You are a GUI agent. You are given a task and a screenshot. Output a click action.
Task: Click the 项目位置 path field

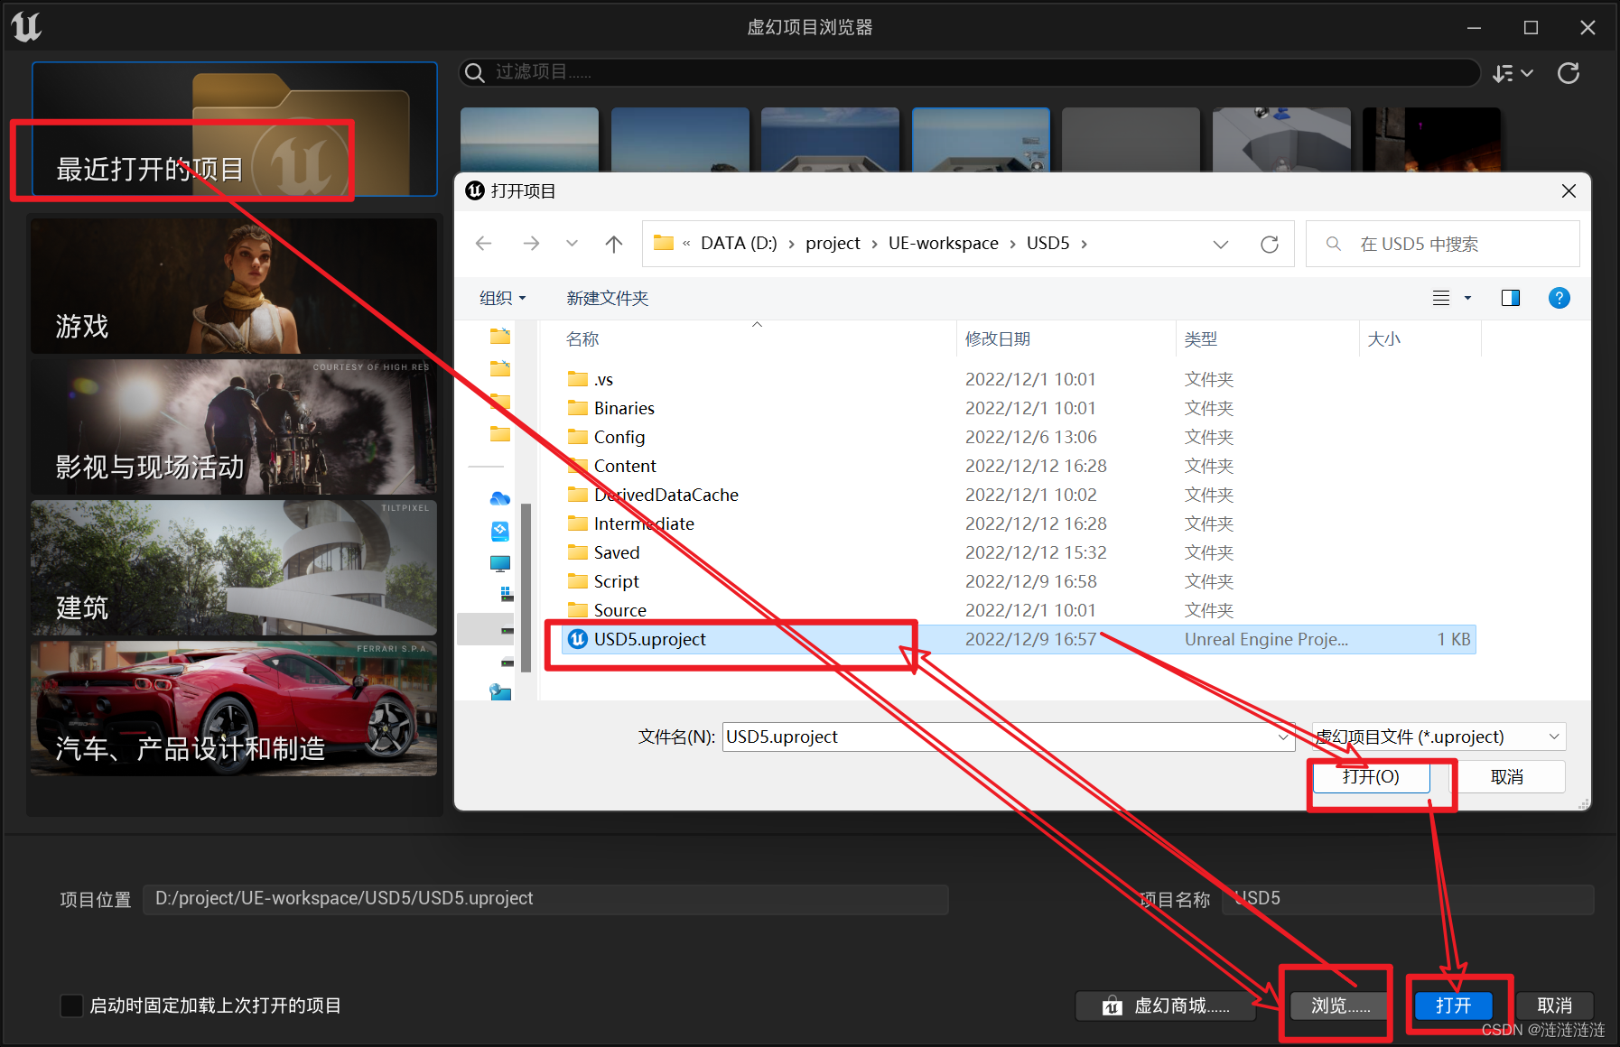(545, 899)
